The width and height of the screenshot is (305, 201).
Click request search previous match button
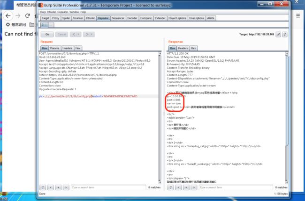[51, 187]
